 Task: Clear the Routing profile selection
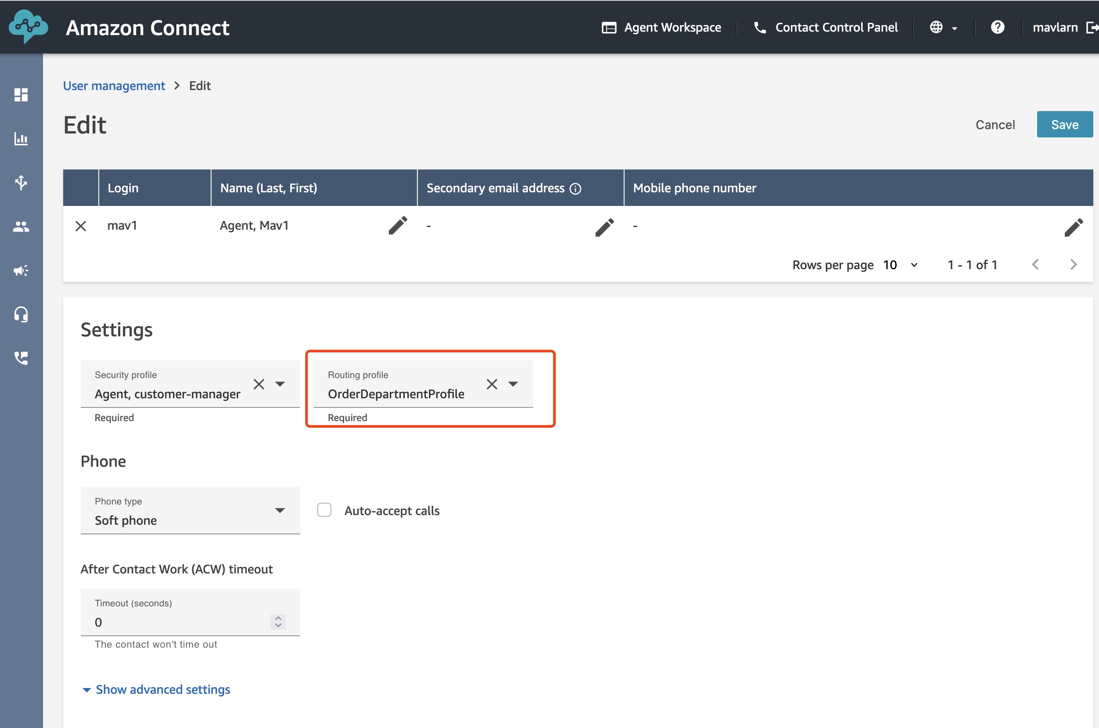(x=492, y=384)
